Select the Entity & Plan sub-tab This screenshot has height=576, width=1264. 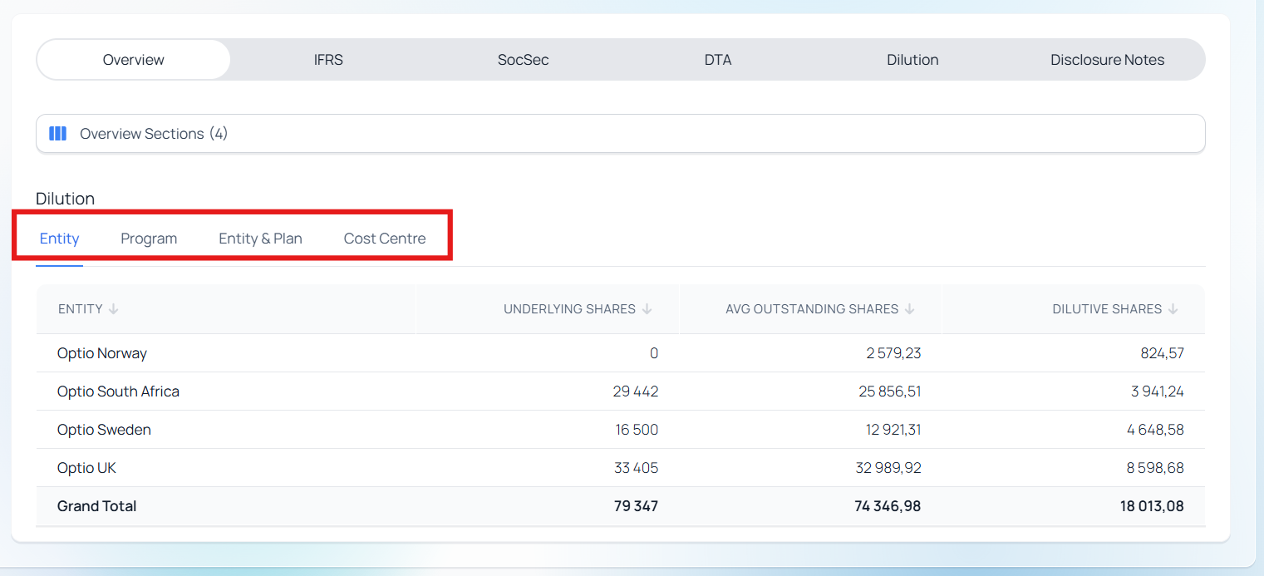261,239
